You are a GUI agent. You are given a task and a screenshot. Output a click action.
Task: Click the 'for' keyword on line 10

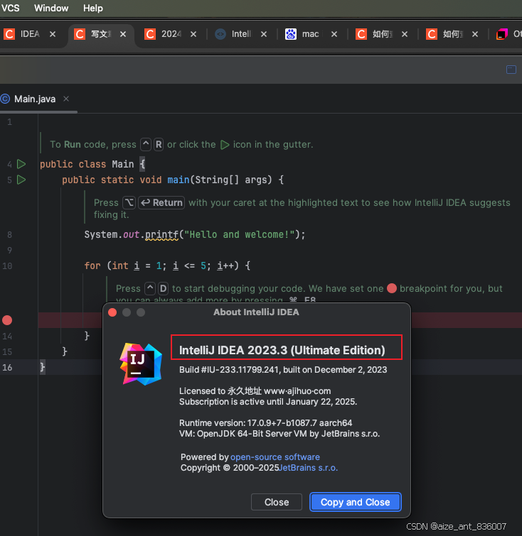point(92,266)
